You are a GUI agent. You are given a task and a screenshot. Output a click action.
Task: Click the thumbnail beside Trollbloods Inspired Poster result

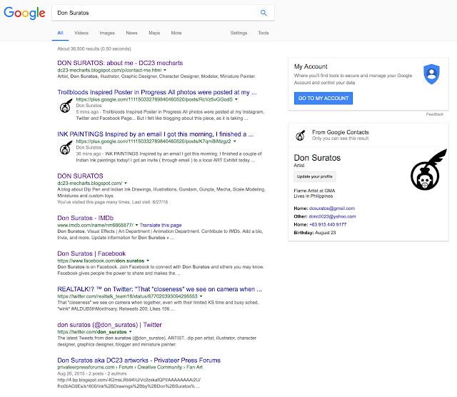tap(66, 106)
